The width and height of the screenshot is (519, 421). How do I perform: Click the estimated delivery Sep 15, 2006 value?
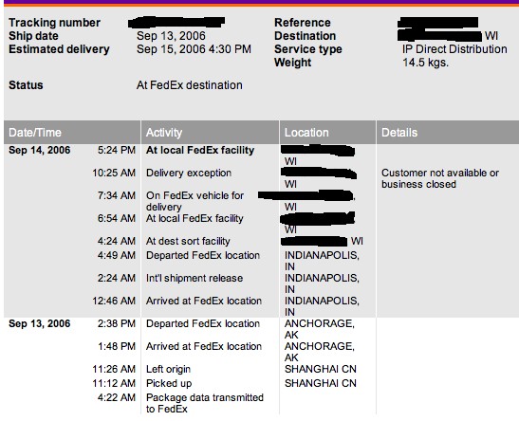[194, 49]
